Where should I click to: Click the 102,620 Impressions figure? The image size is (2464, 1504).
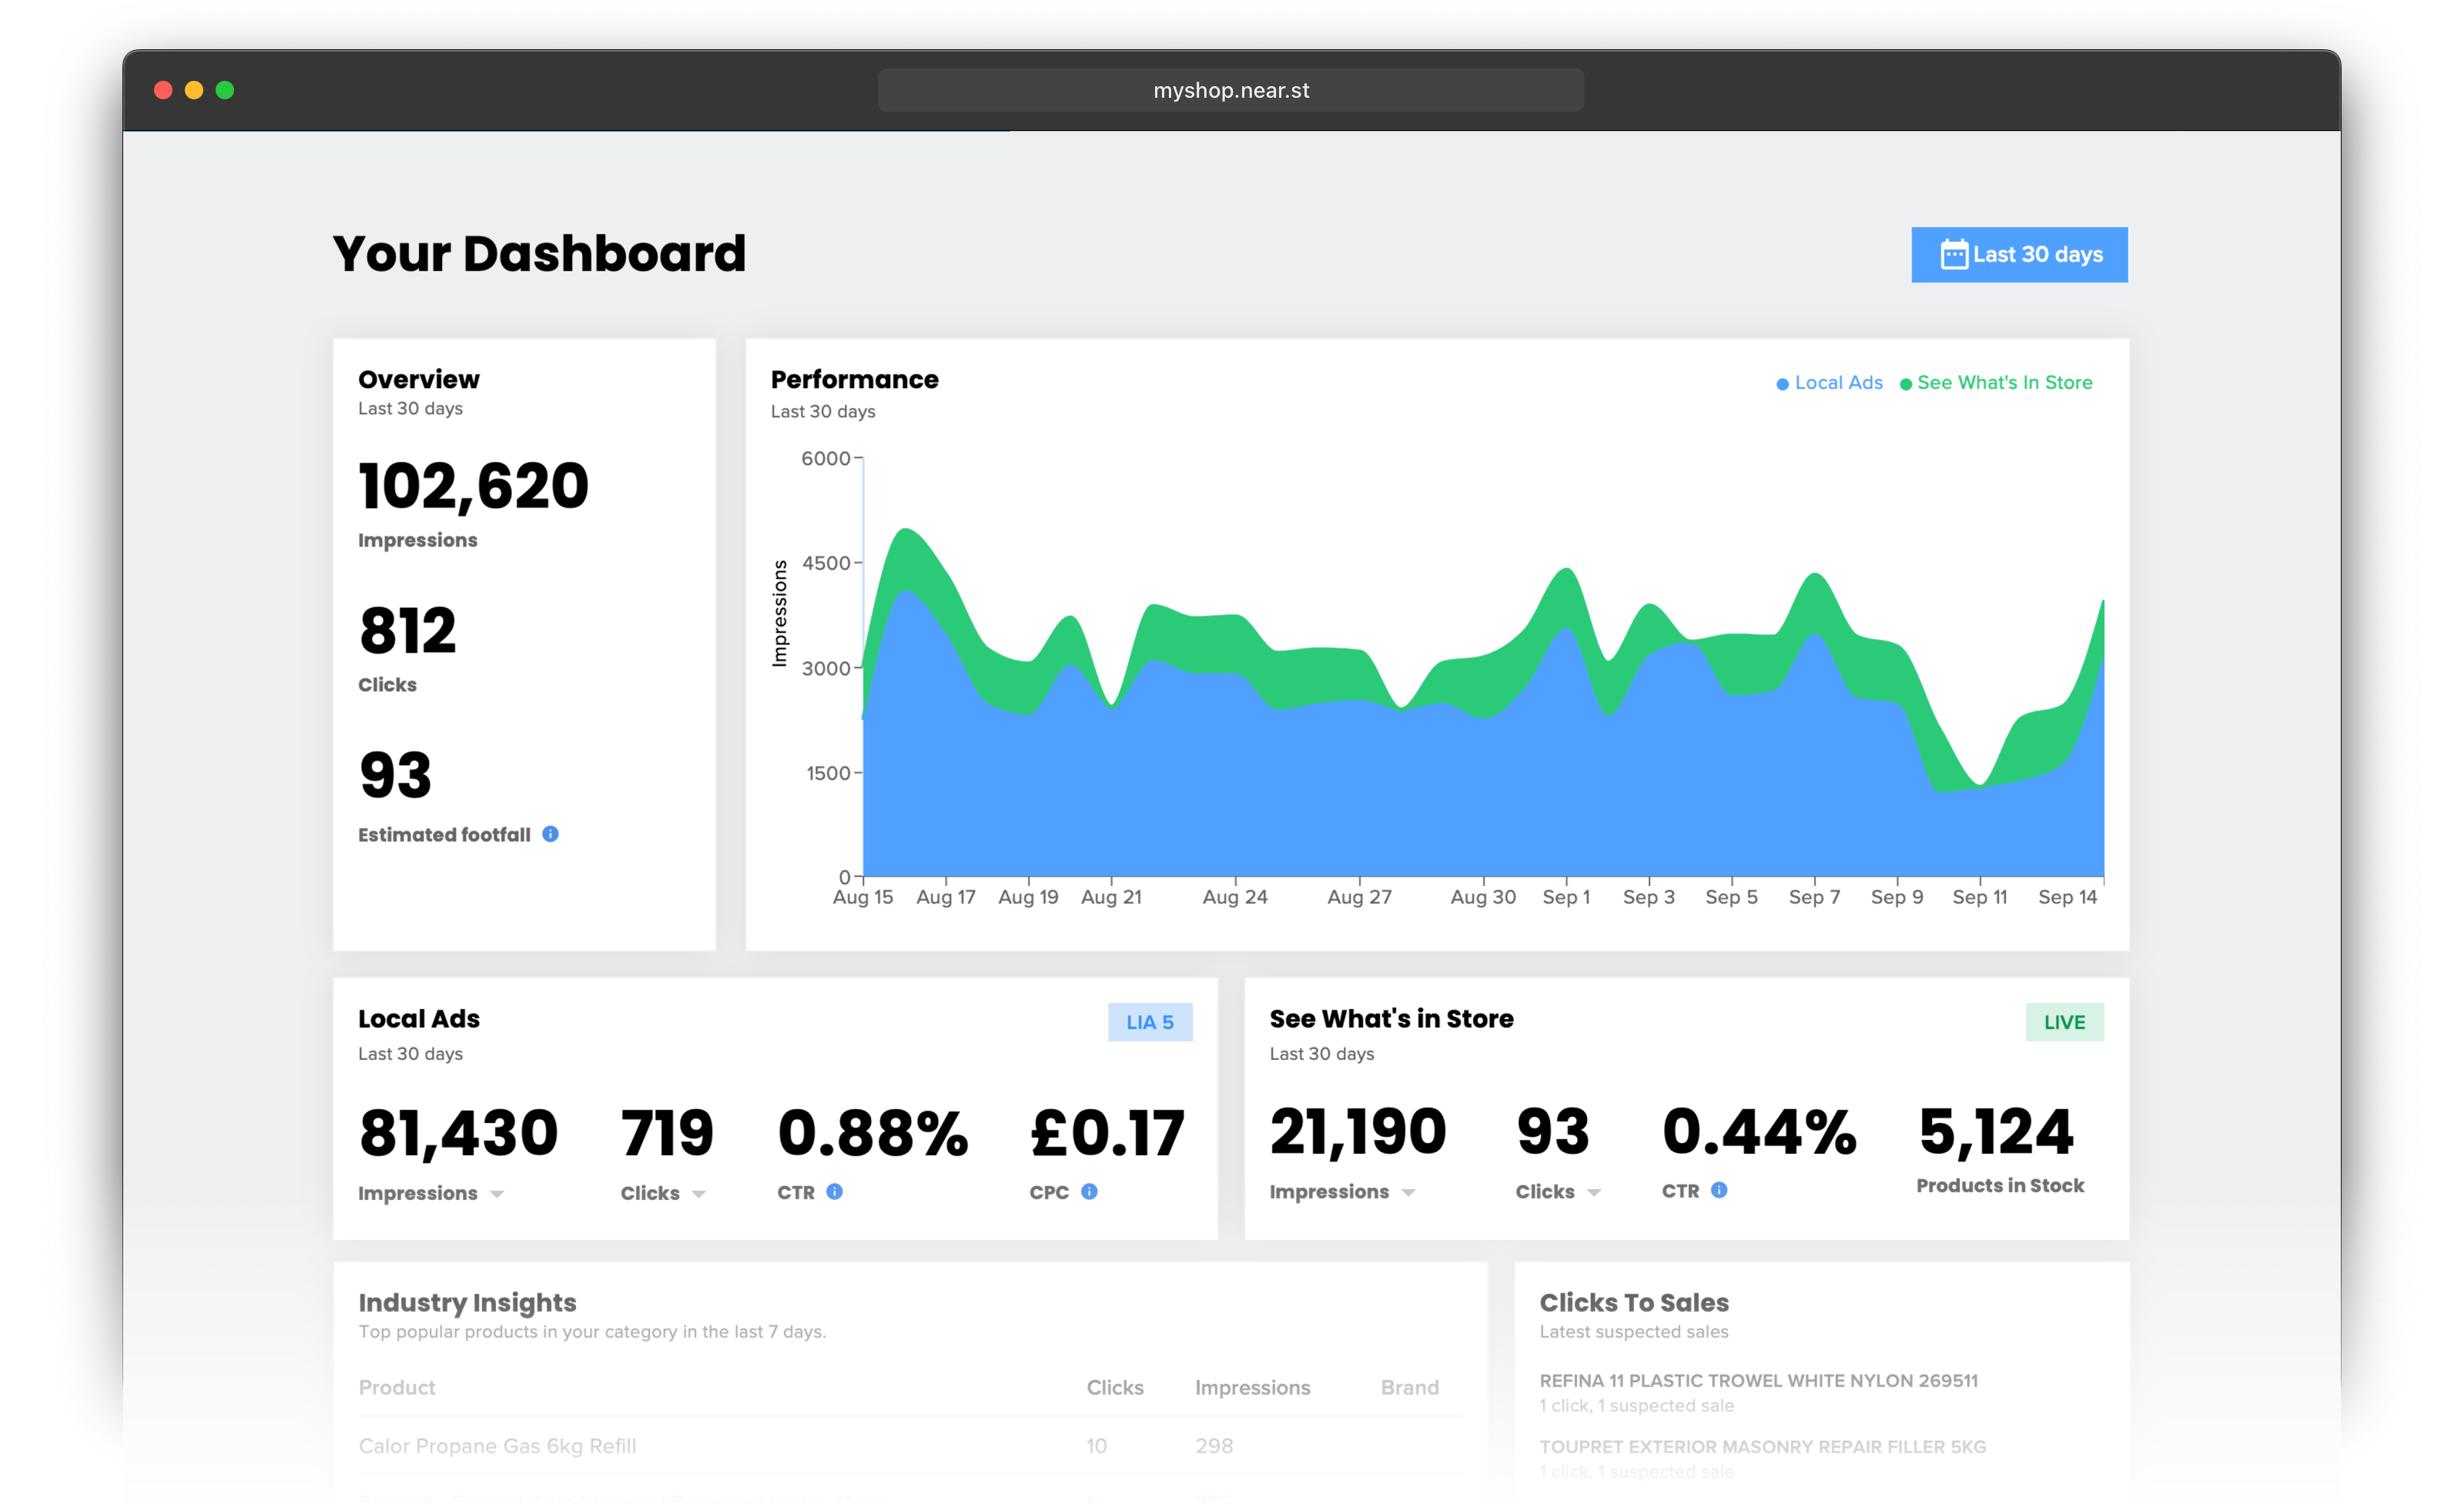(473, 486)
